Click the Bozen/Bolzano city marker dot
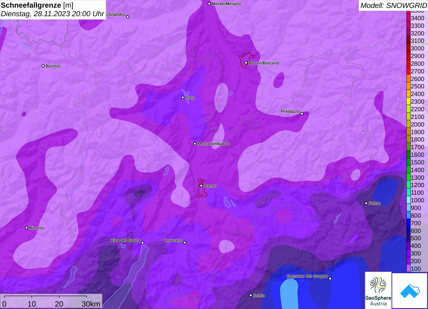 pos(246,63)
